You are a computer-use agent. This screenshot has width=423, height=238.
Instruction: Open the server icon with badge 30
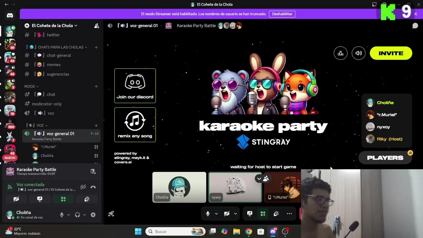pyautogui.click(x=10, y=44)
